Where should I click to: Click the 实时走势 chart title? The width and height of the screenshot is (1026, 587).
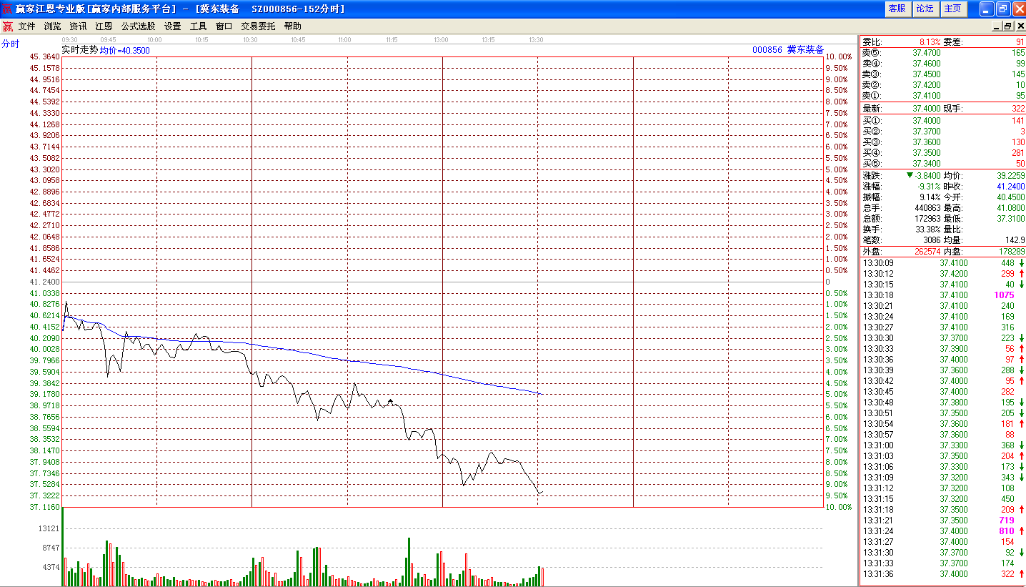tap(79, 50)
